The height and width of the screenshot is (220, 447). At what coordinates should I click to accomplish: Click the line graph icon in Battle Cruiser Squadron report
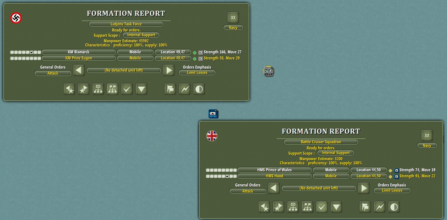(380, 207)
